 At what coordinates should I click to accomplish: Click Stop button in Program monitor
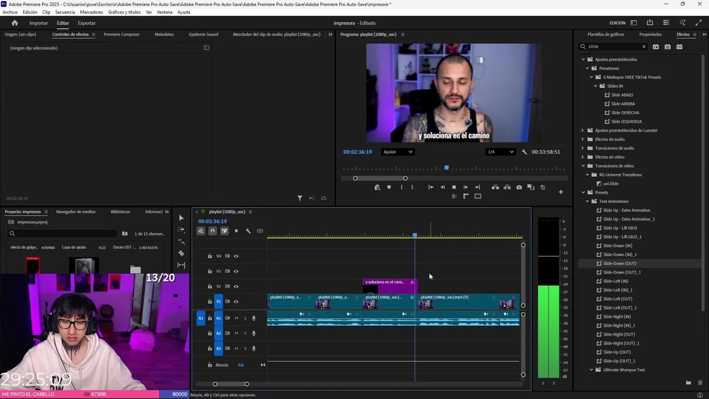pos(454,187)
